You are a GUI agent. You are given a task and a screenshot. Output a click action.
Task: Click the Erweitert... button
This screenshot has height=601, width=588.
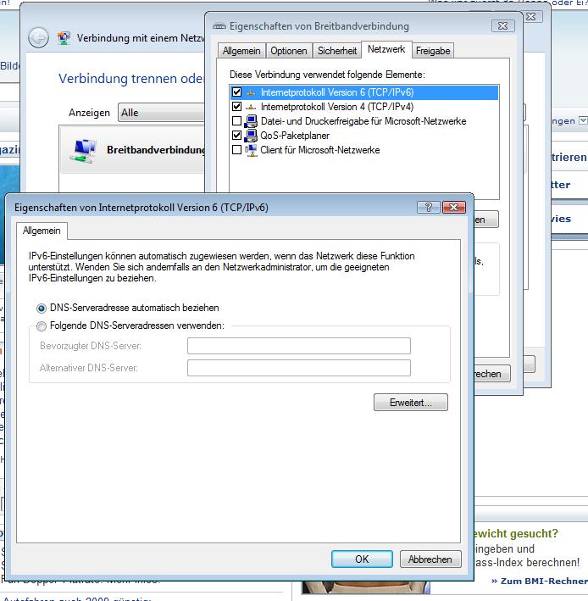[x=411, y=403]
